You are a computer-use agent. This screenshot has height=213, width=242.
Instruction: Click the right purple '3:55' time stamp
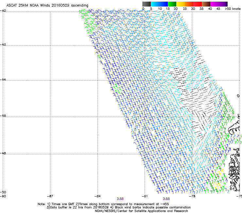coord(166,199)
